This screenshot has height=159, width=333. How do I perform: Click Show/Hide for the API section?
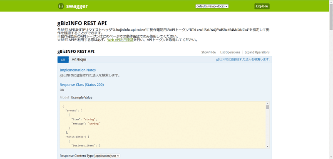[x=209, y=52]
